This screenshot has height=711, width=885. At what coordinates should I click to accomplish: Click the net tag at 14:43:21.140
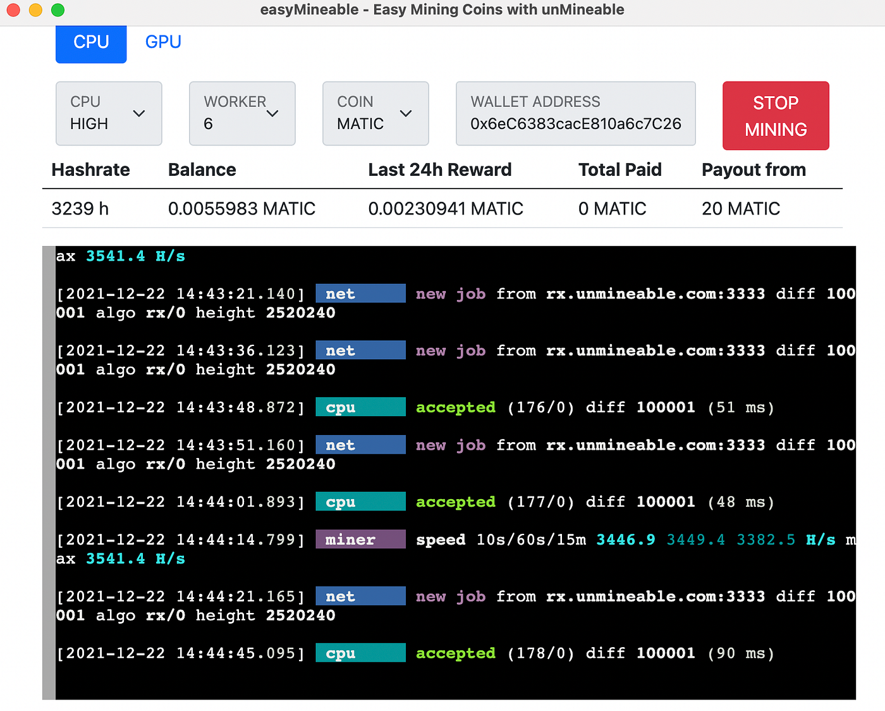[x=360, y=294]
